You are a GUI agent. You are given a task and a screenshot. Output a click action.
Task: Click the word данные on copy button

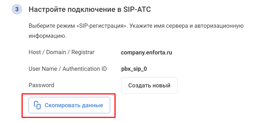(x=92, y=105)
